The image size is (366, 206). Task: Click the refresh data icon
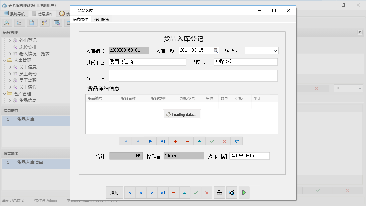[236, 141]
